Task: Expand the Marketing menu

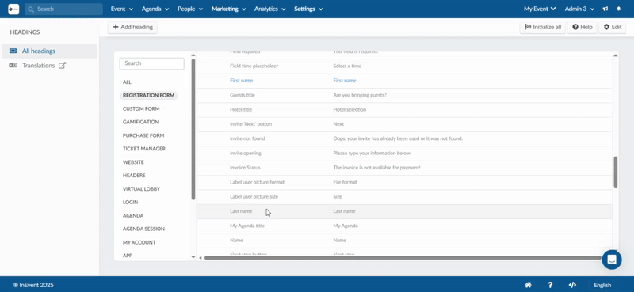Action: [228, 9]
